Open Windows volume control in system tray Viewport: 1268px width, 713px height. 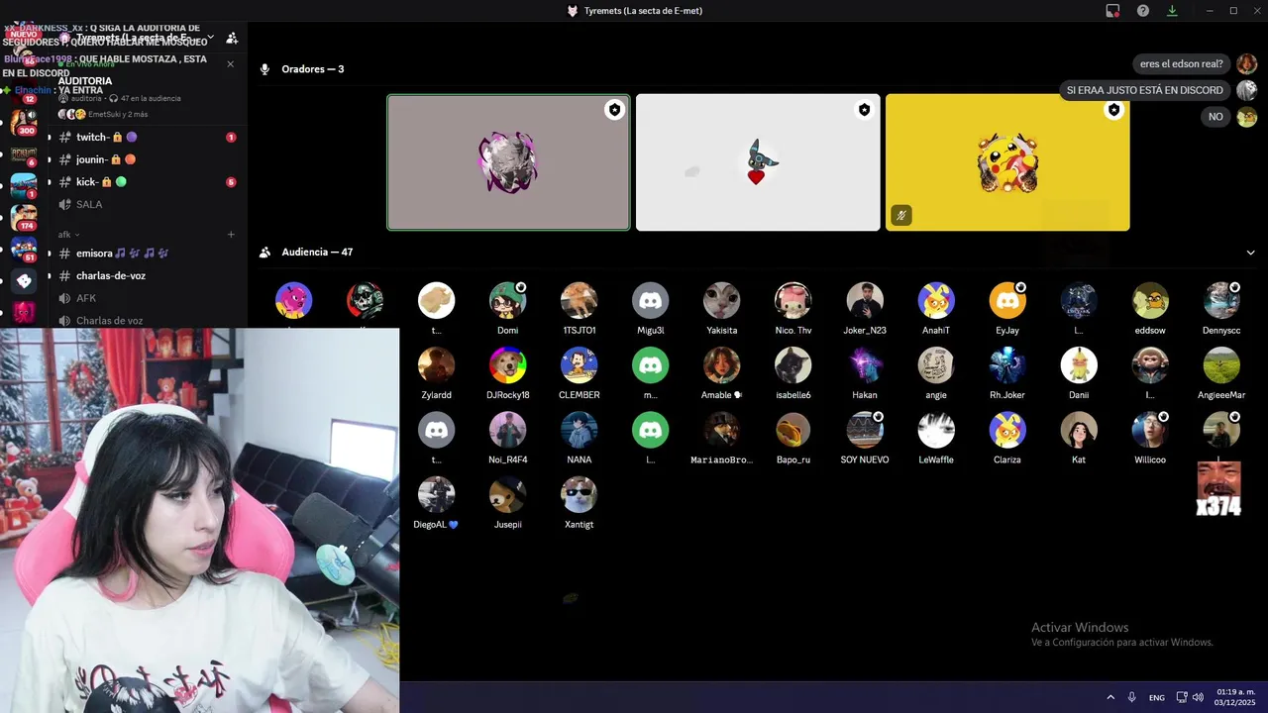1198,697
